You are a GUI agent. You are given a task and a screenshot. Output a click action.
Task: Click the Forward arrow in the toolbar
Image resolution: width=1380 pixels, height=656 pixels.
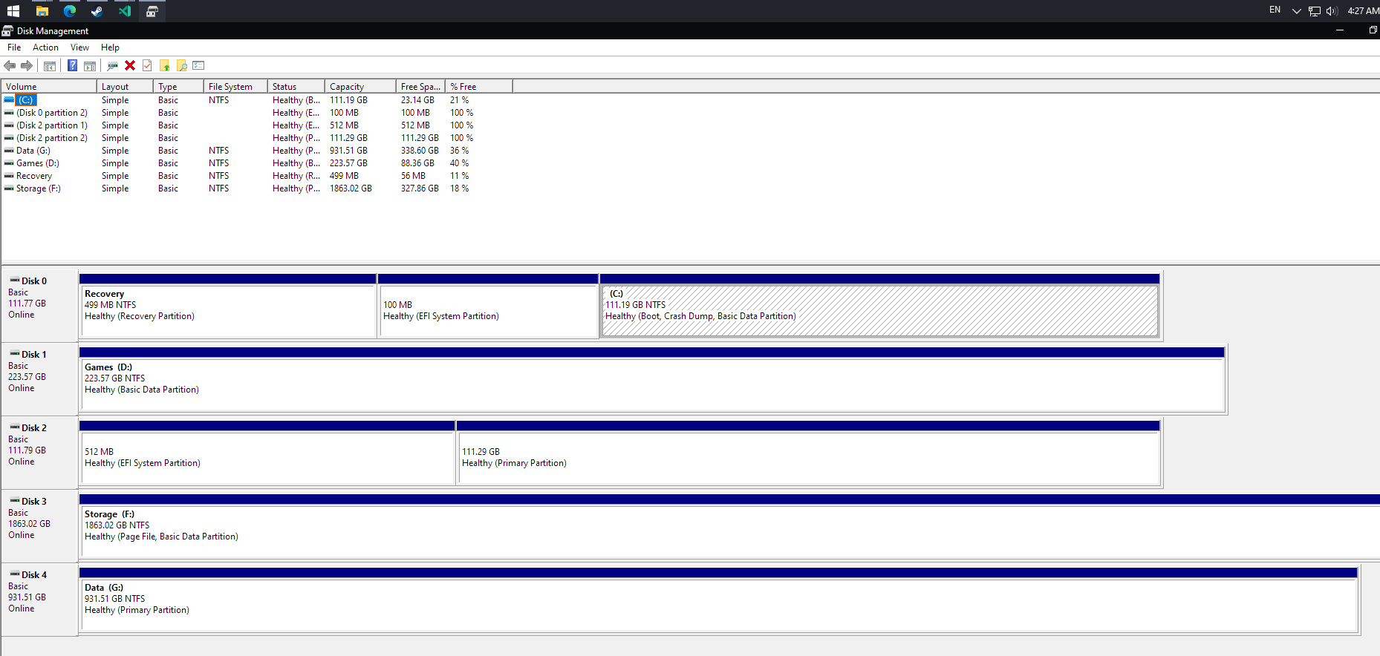[27, 65]
